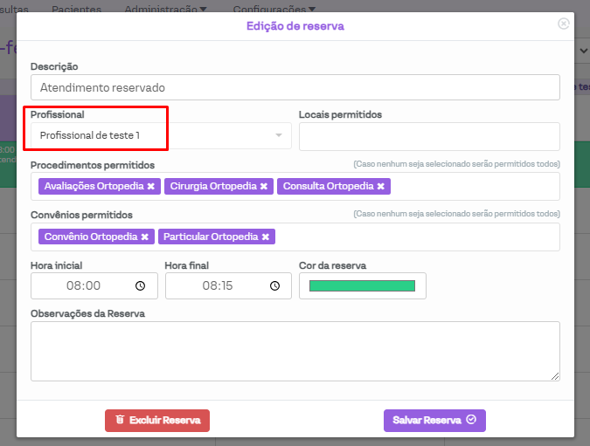Open the Hora final clock picker
590x446 pixels.
point(274,286)
